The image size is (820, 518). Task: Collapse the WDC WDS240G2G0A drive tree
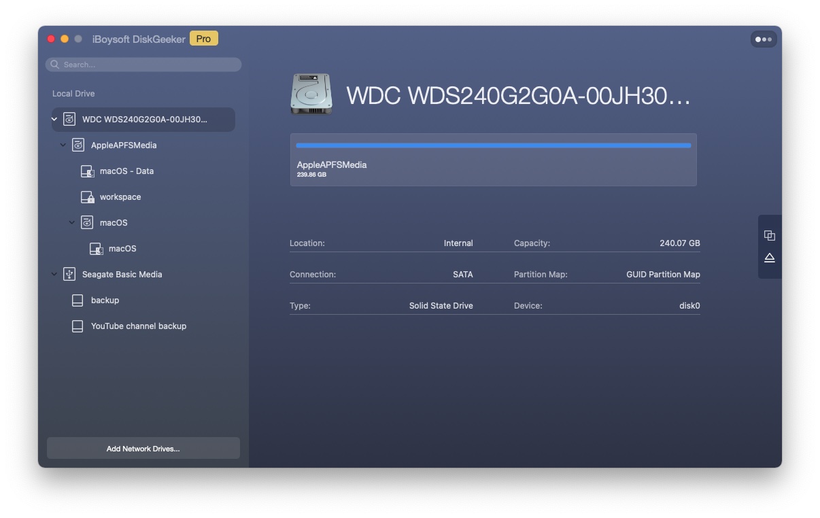pyautogui.click(x=54, y=120)
